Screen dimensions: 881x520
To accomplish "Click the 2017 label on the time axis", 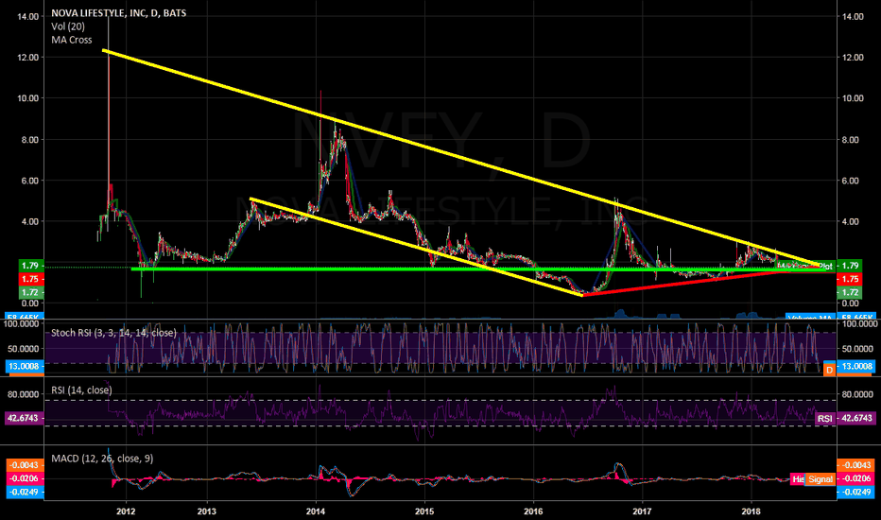I will 642,511.
